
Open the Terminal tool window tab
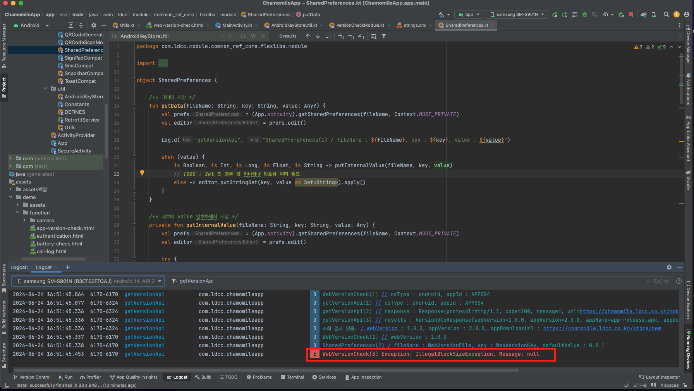[292, 377]
